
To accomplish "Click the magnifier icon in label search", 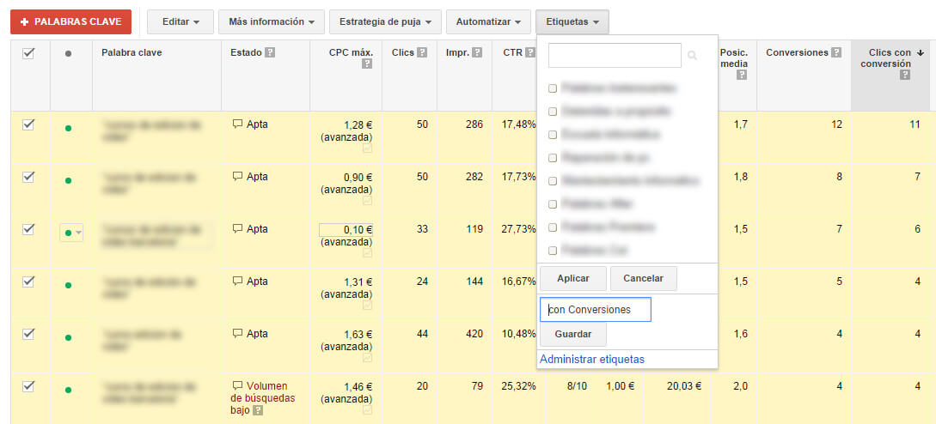I will pos(693,56).
